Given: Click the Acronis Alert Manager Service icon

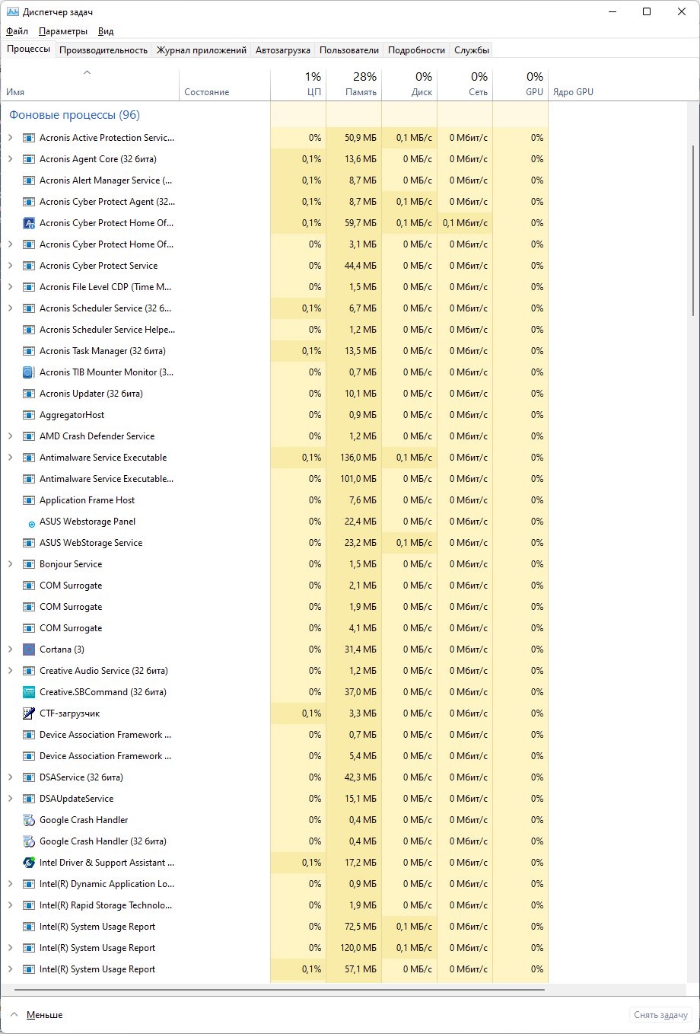Looking at the screenshot, I should (x=29, y=180).
